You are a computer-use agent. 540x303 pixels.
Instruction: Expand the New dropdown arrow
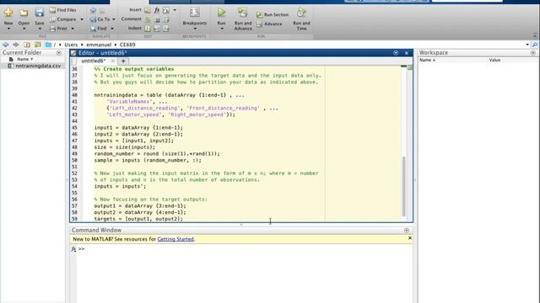click(x=8, y=29)
